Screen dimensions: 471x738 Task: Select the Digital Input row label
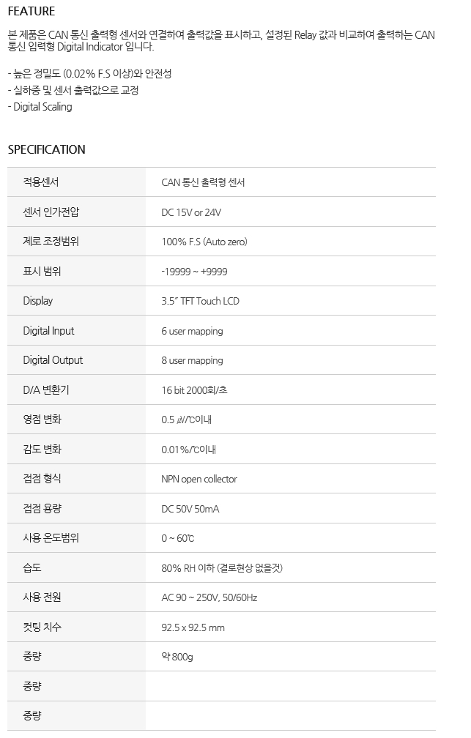48,331
